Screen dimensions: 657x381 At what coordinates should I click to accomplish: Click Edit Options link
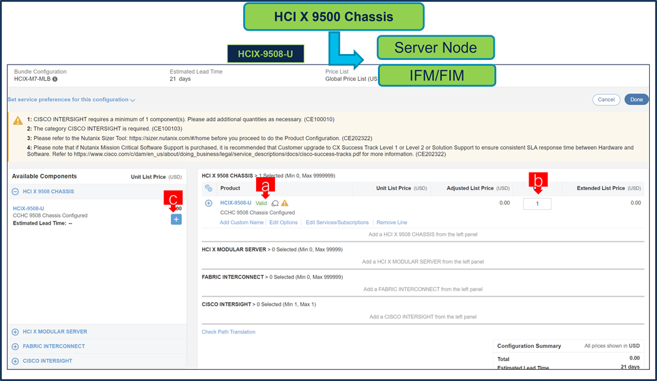pos(284,222)
